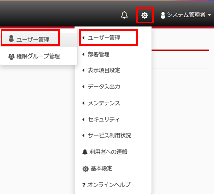Expand the arrow beside 表示項目設定
214x194 pixels.
(83, 70)
